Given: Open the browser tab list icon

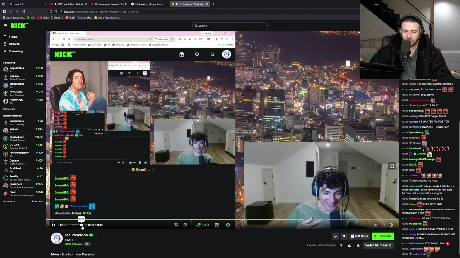Looking at the screenshot, I should tap(4, 4).
